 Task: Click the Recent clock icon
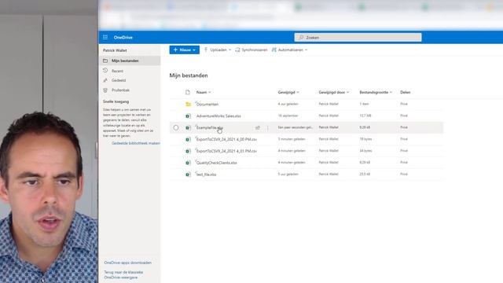(x=105, y=70)
